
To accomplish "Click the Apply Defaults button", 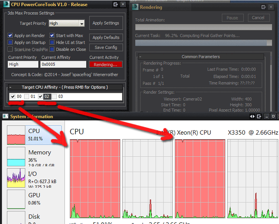I will click(x=106, y=38).
